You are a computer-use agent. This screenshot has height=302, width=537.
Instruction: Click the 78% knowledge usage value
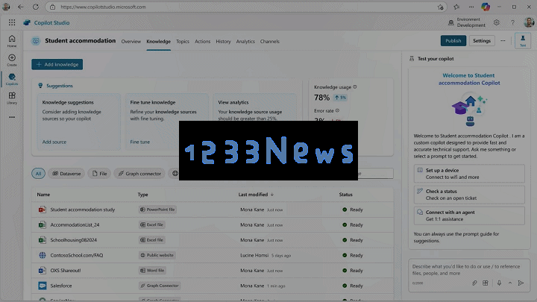click(x=322, y=98)
